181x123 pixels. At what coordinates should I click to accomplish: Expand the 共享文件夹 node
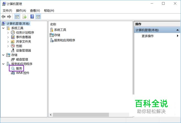pos(8,42)
